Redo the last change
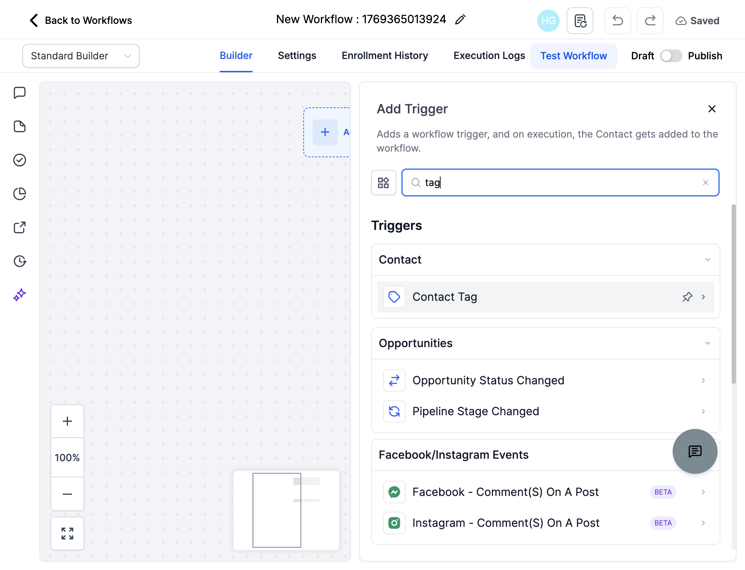This screenshot has height=570, width=745. click(650, 21)
